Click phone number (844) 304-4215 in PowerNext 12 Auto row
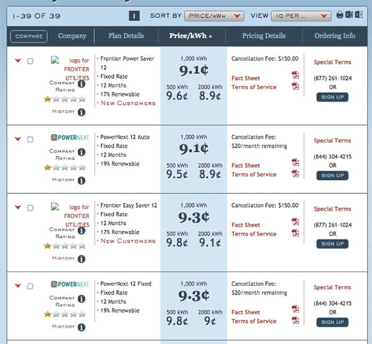 pyautogui.click(x=332, y=157)
